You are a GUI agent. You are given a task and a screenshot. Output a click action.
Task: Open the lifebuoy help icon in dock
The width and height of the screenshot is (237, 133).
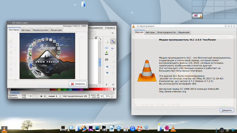139,128
